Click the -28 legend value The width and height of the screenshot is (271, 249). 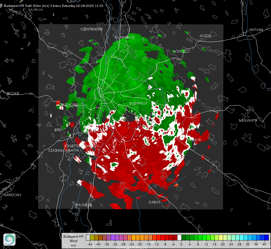pyautogui.click(x=123, y=244)
